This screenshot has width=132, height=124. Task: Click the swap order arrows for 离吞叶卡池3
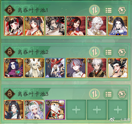coord(94,94)
